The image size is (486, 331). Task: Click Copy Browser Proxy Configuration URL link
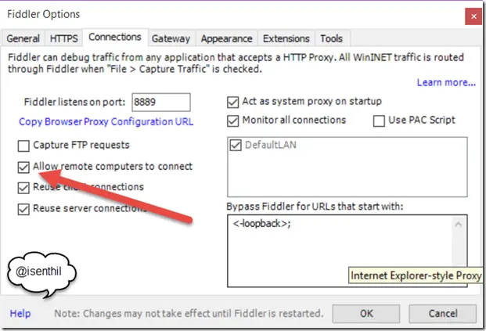pyautogui.click(x=106, y=121)
